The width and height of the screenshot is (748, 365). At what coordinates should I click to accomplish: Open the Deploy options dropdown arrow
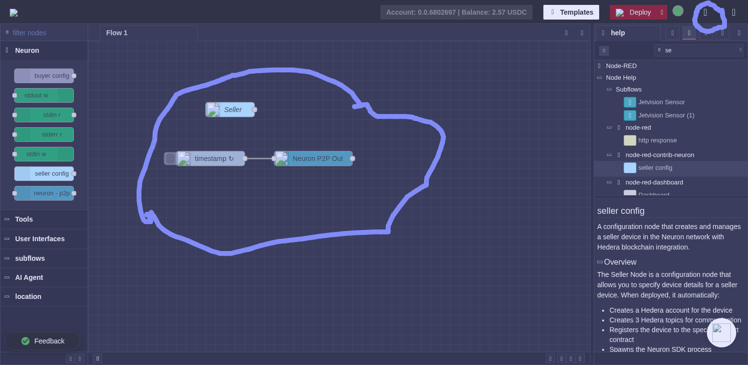pyautogui.click(x=662, y=12)
